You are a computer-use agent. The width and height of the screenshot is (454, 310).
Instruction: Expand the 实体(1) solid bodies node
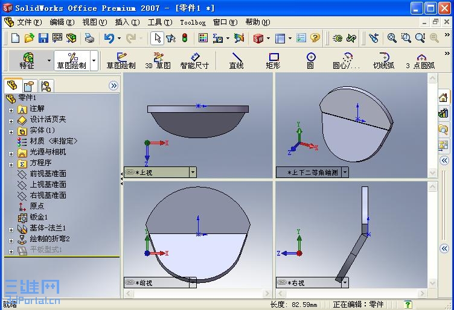pos(11,132)
